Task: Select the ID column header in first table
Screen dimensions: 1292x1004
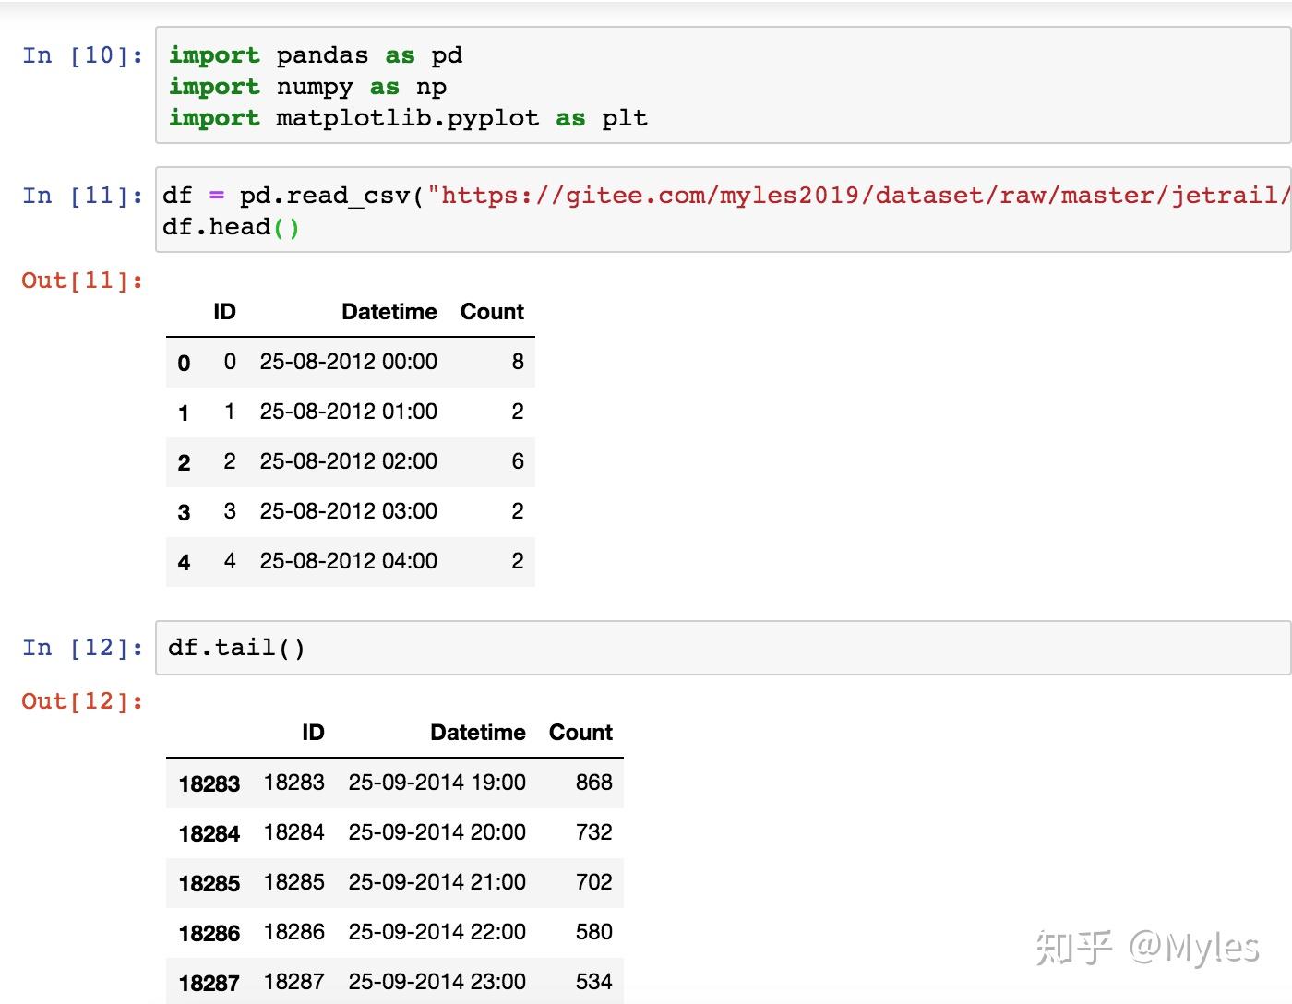Action: (224, 311)
